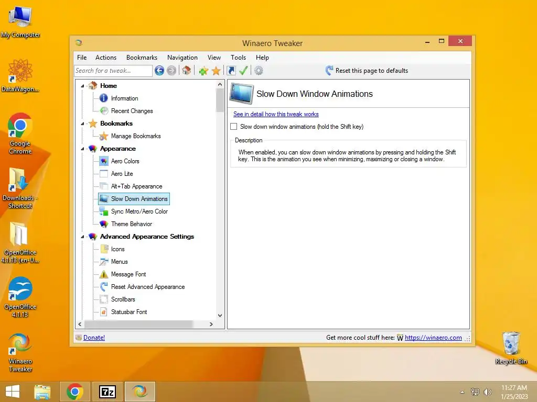Click Winaero Tweaker taskbar button
The height and width of the screenshot is (402, 537).
click(140, 392)
